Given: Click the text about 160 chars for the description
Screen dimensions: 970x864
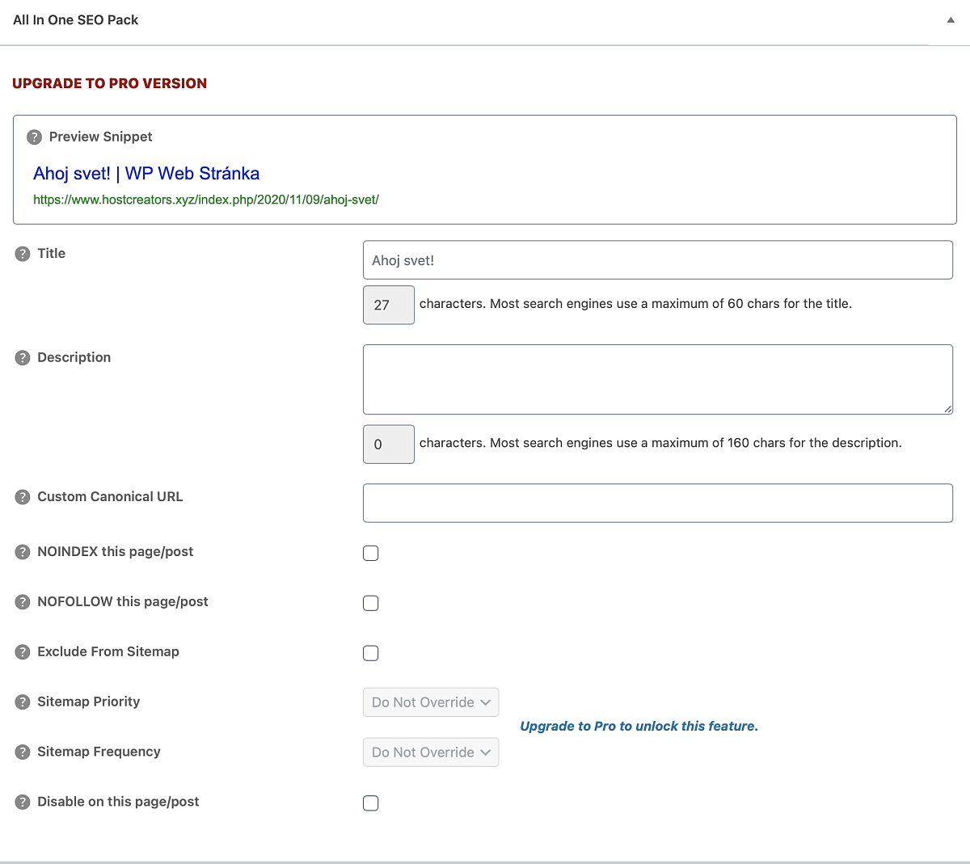Looking at the screenshot, I should click(660, 443).
